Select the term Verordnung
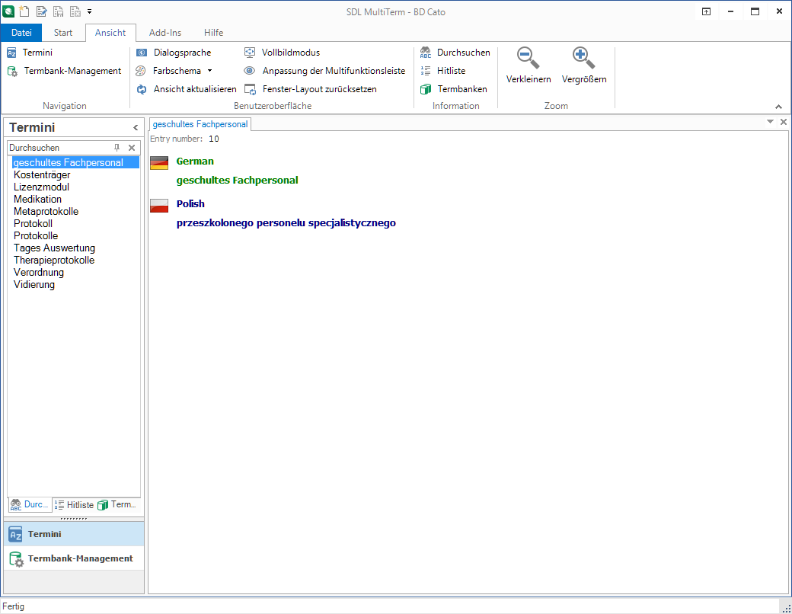Viewport: 792px width, 614px height. tap(39, 272)
